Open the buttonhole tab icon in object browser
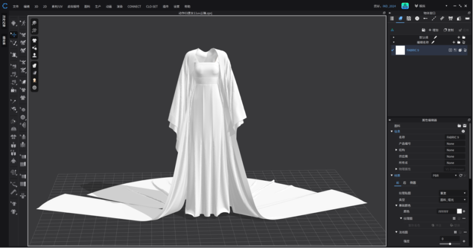 (x=425, y=19)
